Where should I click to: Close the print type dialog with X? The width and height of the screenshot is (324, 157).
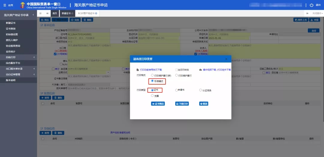(x=226, y=59)
